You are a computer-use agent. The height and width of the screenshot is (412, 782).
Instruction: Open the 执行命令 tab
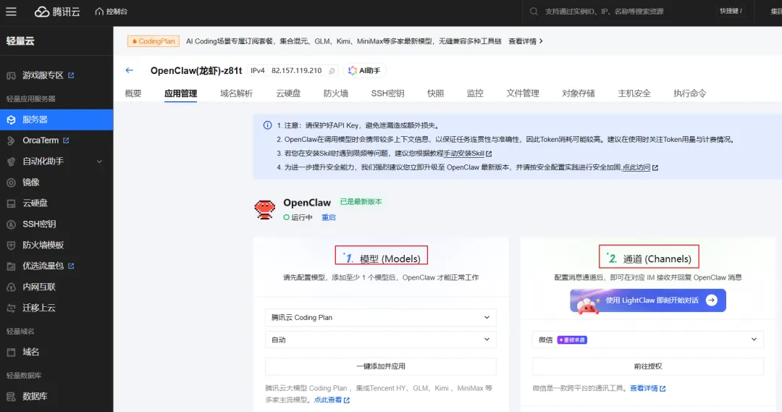pyautogui.click(x=690, y=93)
